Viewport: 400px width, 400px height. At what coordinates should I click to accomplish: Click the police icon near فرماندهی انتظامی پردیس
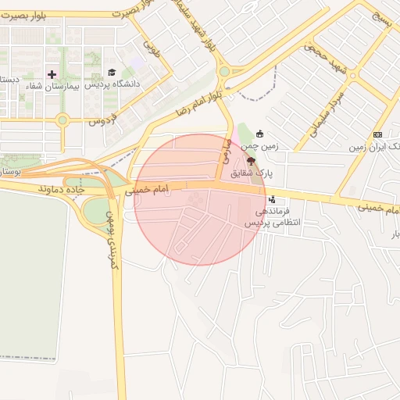tap(272, 199)
